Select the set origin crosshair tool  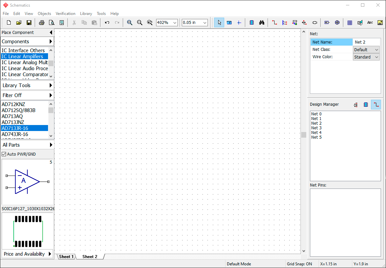pos(239,23)
